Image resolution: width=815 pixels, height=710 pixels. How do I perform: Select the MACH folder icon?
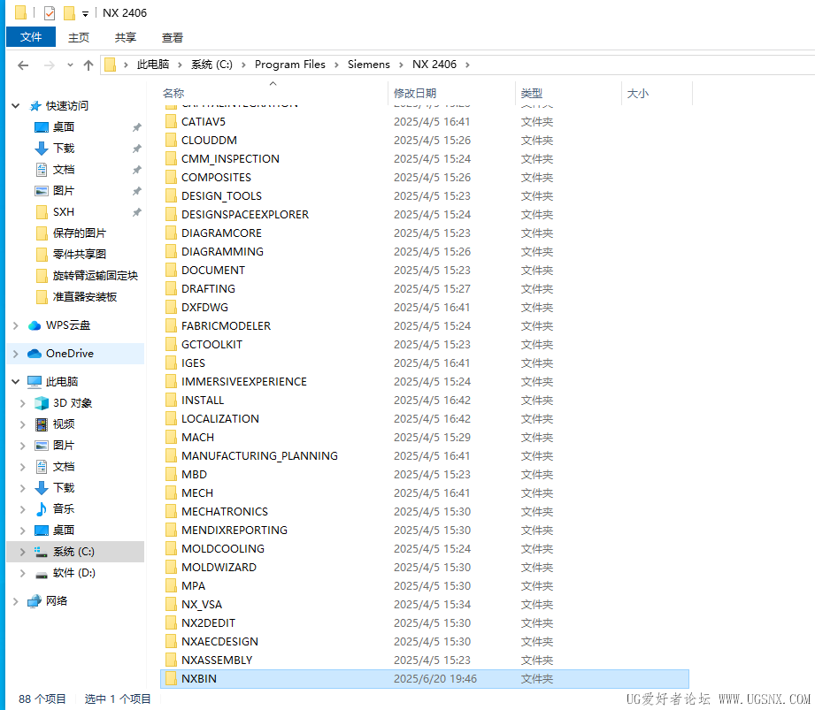[x=171, y=438]
